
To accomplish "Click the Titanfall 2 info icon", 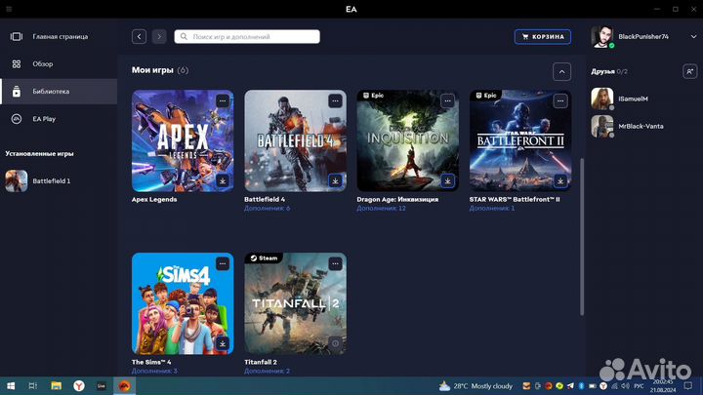I will (x=335, y=343).
